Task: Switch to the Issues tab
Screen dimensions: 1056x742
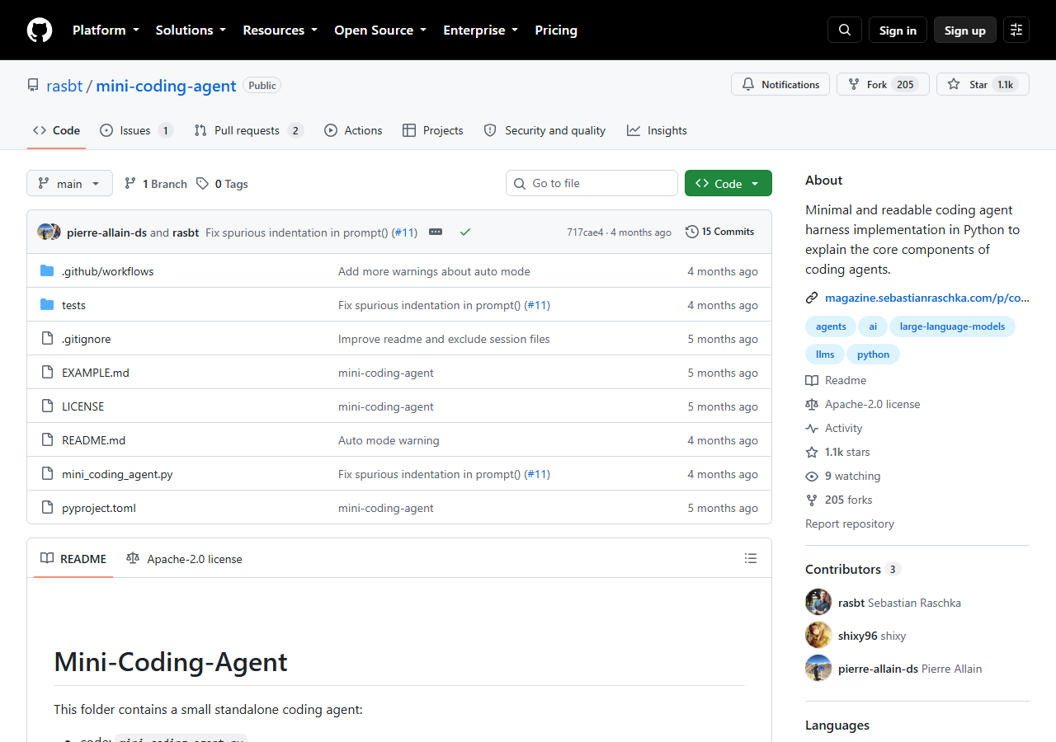Action: coord(136,130)
